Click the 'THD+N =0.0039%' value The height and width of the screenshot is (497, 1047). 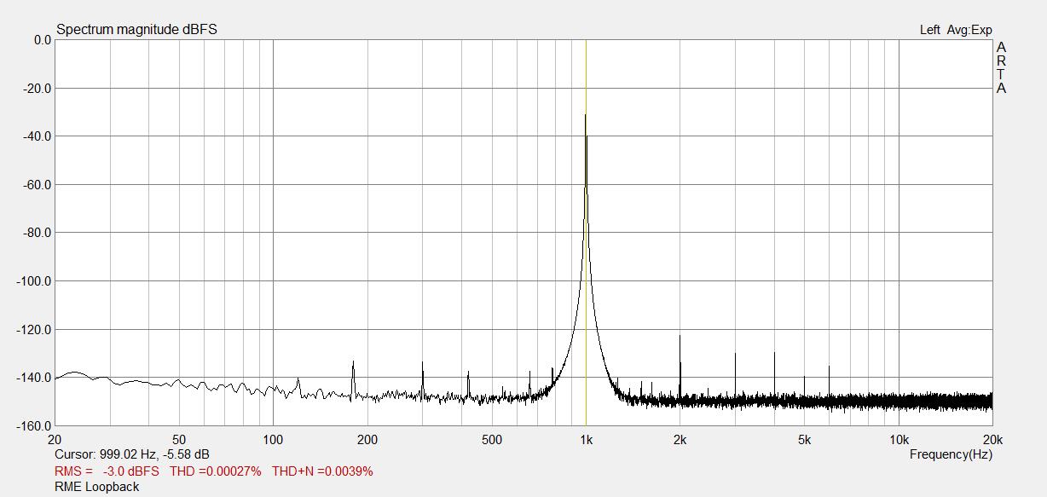coord(322,471)
